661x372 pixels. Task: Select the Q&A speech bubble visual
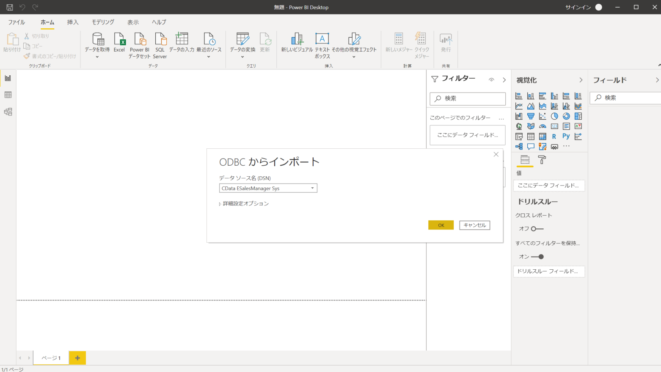pos(531,147)
